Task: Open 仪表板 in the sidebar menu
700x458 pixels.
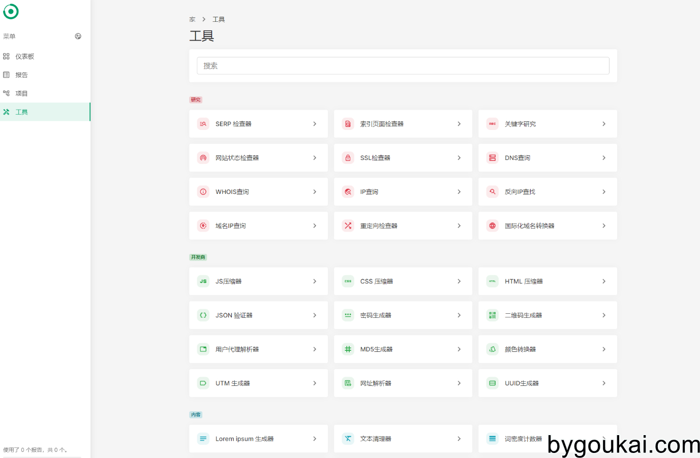Action: (45, 56)
